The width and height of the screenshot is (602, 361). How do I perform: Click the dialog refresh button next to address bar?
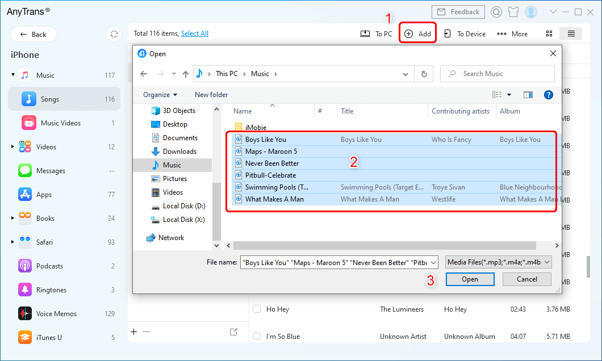click(424, 74)
